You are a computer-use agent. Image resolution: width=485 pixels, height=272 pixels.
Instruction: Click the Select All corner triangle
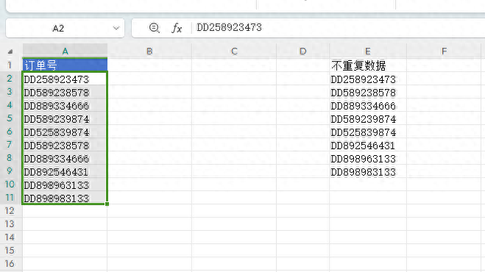pos(10,51)
